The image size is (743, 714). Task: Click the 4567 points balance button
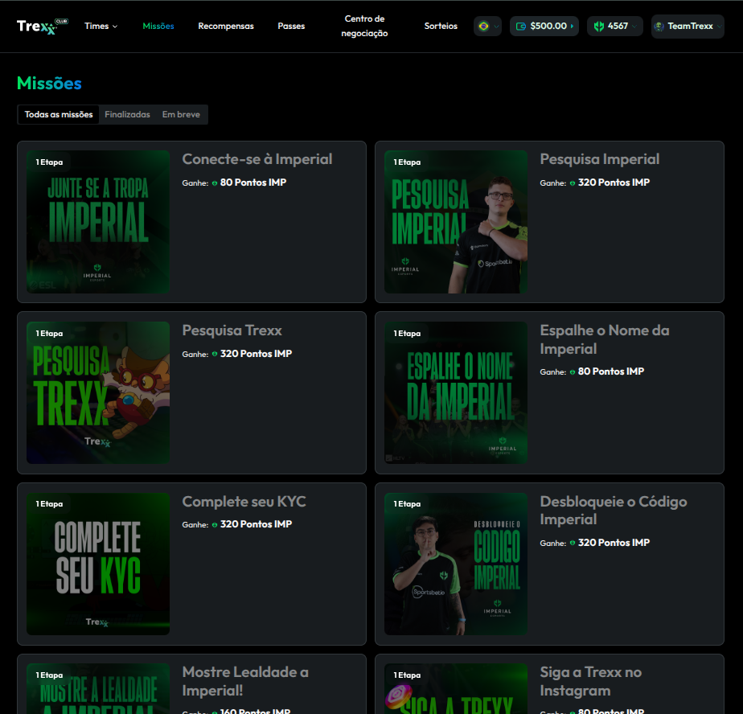tap(614, 26)
